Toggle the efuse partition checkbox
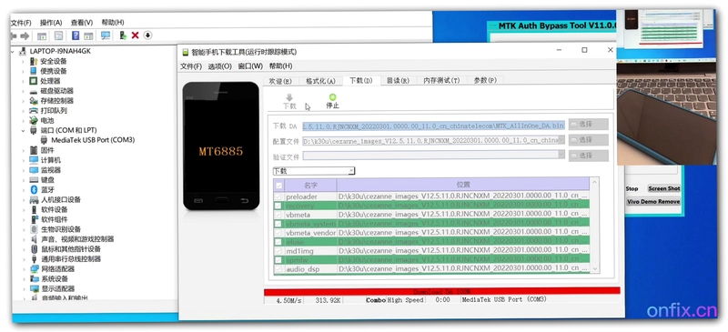Screen dimensions: 728x332 [278, 241]
